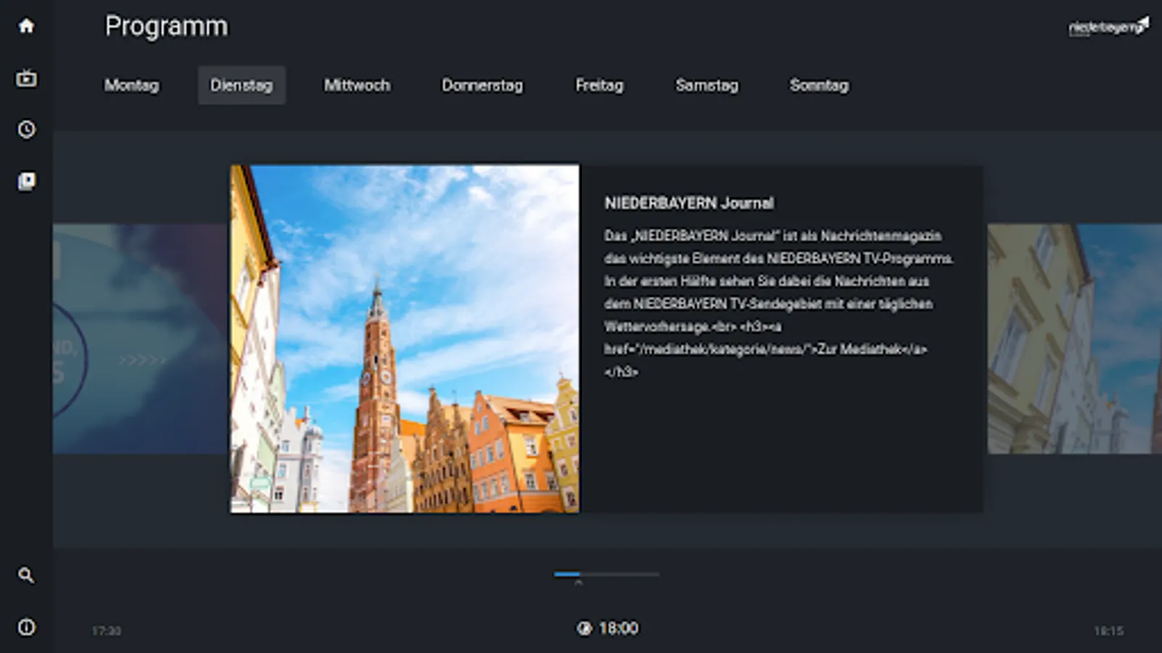
Task: Open the Freitag tab
Action: [599, 86]
